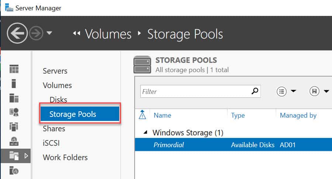Viewport: 332px width, 179px height.
Task: Click the Storage Pools tile server icon
Action: click(x=142, y=65)
